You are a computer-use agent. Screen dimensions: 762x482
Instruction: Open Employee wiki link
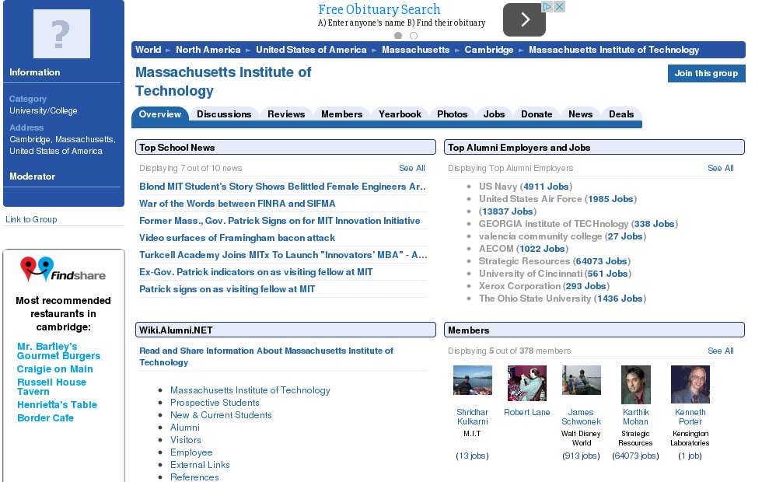tap(191, 452)
